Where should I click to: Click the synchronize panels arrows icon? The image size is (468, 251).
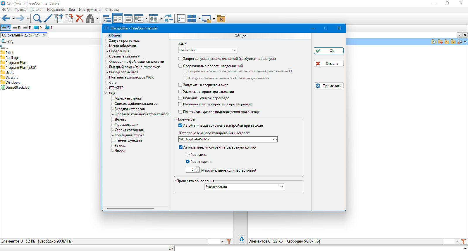[169, 19]
